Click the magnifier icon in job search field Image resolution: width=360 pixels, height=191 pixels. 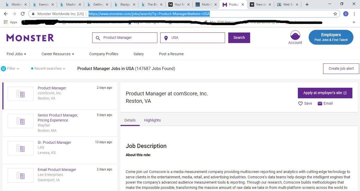tap(98, 38)
